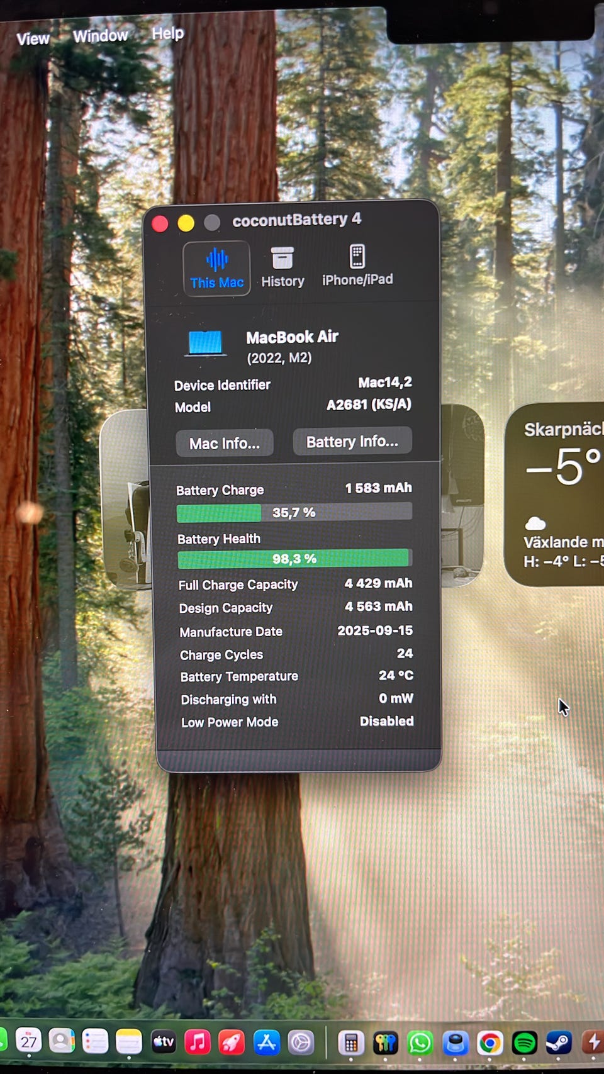
Task: Open the Help menu
Action: (167, 33)
